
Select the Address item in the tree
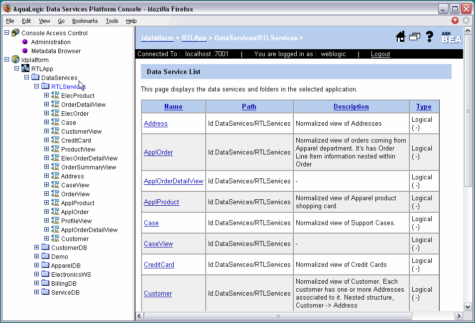coord(72,176)
